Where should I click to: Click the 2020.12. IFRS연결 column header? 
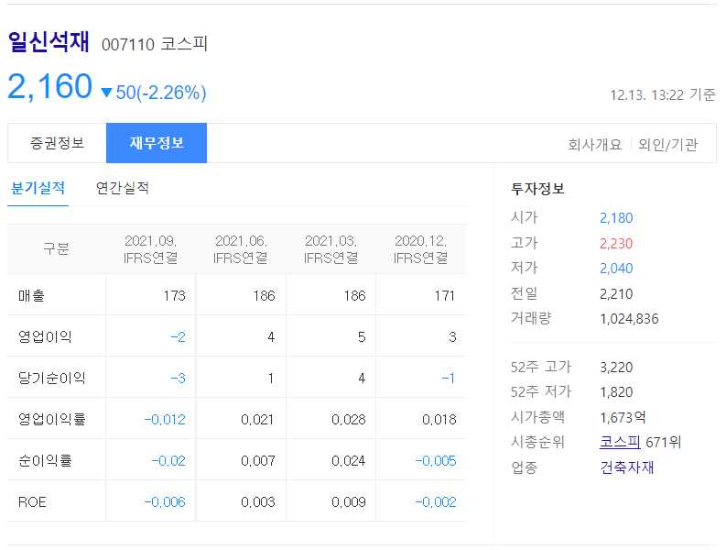click(420, 249)
